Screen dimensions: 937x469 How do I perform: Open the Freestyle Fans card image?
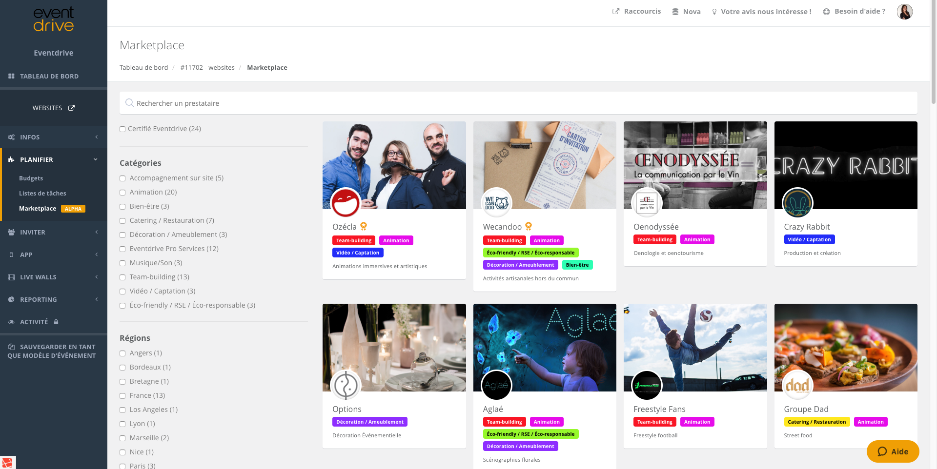point(695,348)
